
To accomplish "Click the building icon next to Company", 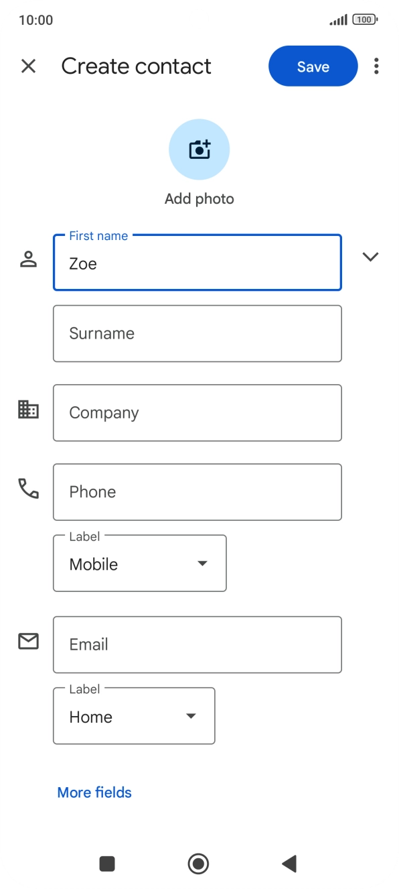I will 27,409.
